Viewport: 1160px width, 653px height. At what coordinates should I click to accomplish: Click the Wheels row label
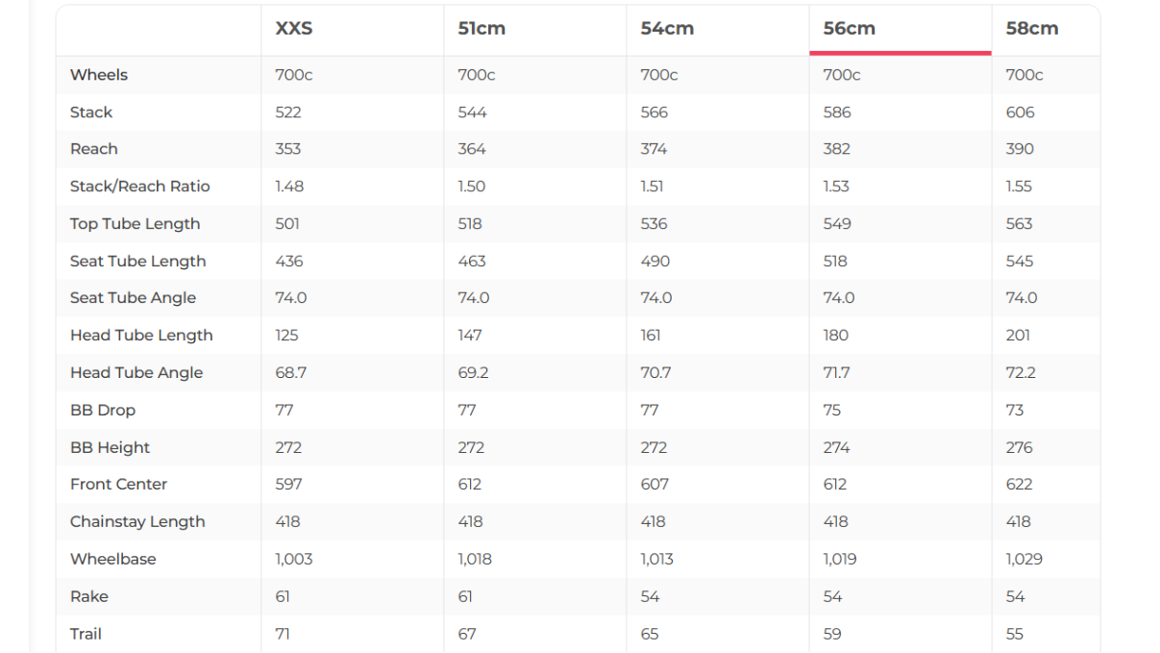(x=99, y=75)
